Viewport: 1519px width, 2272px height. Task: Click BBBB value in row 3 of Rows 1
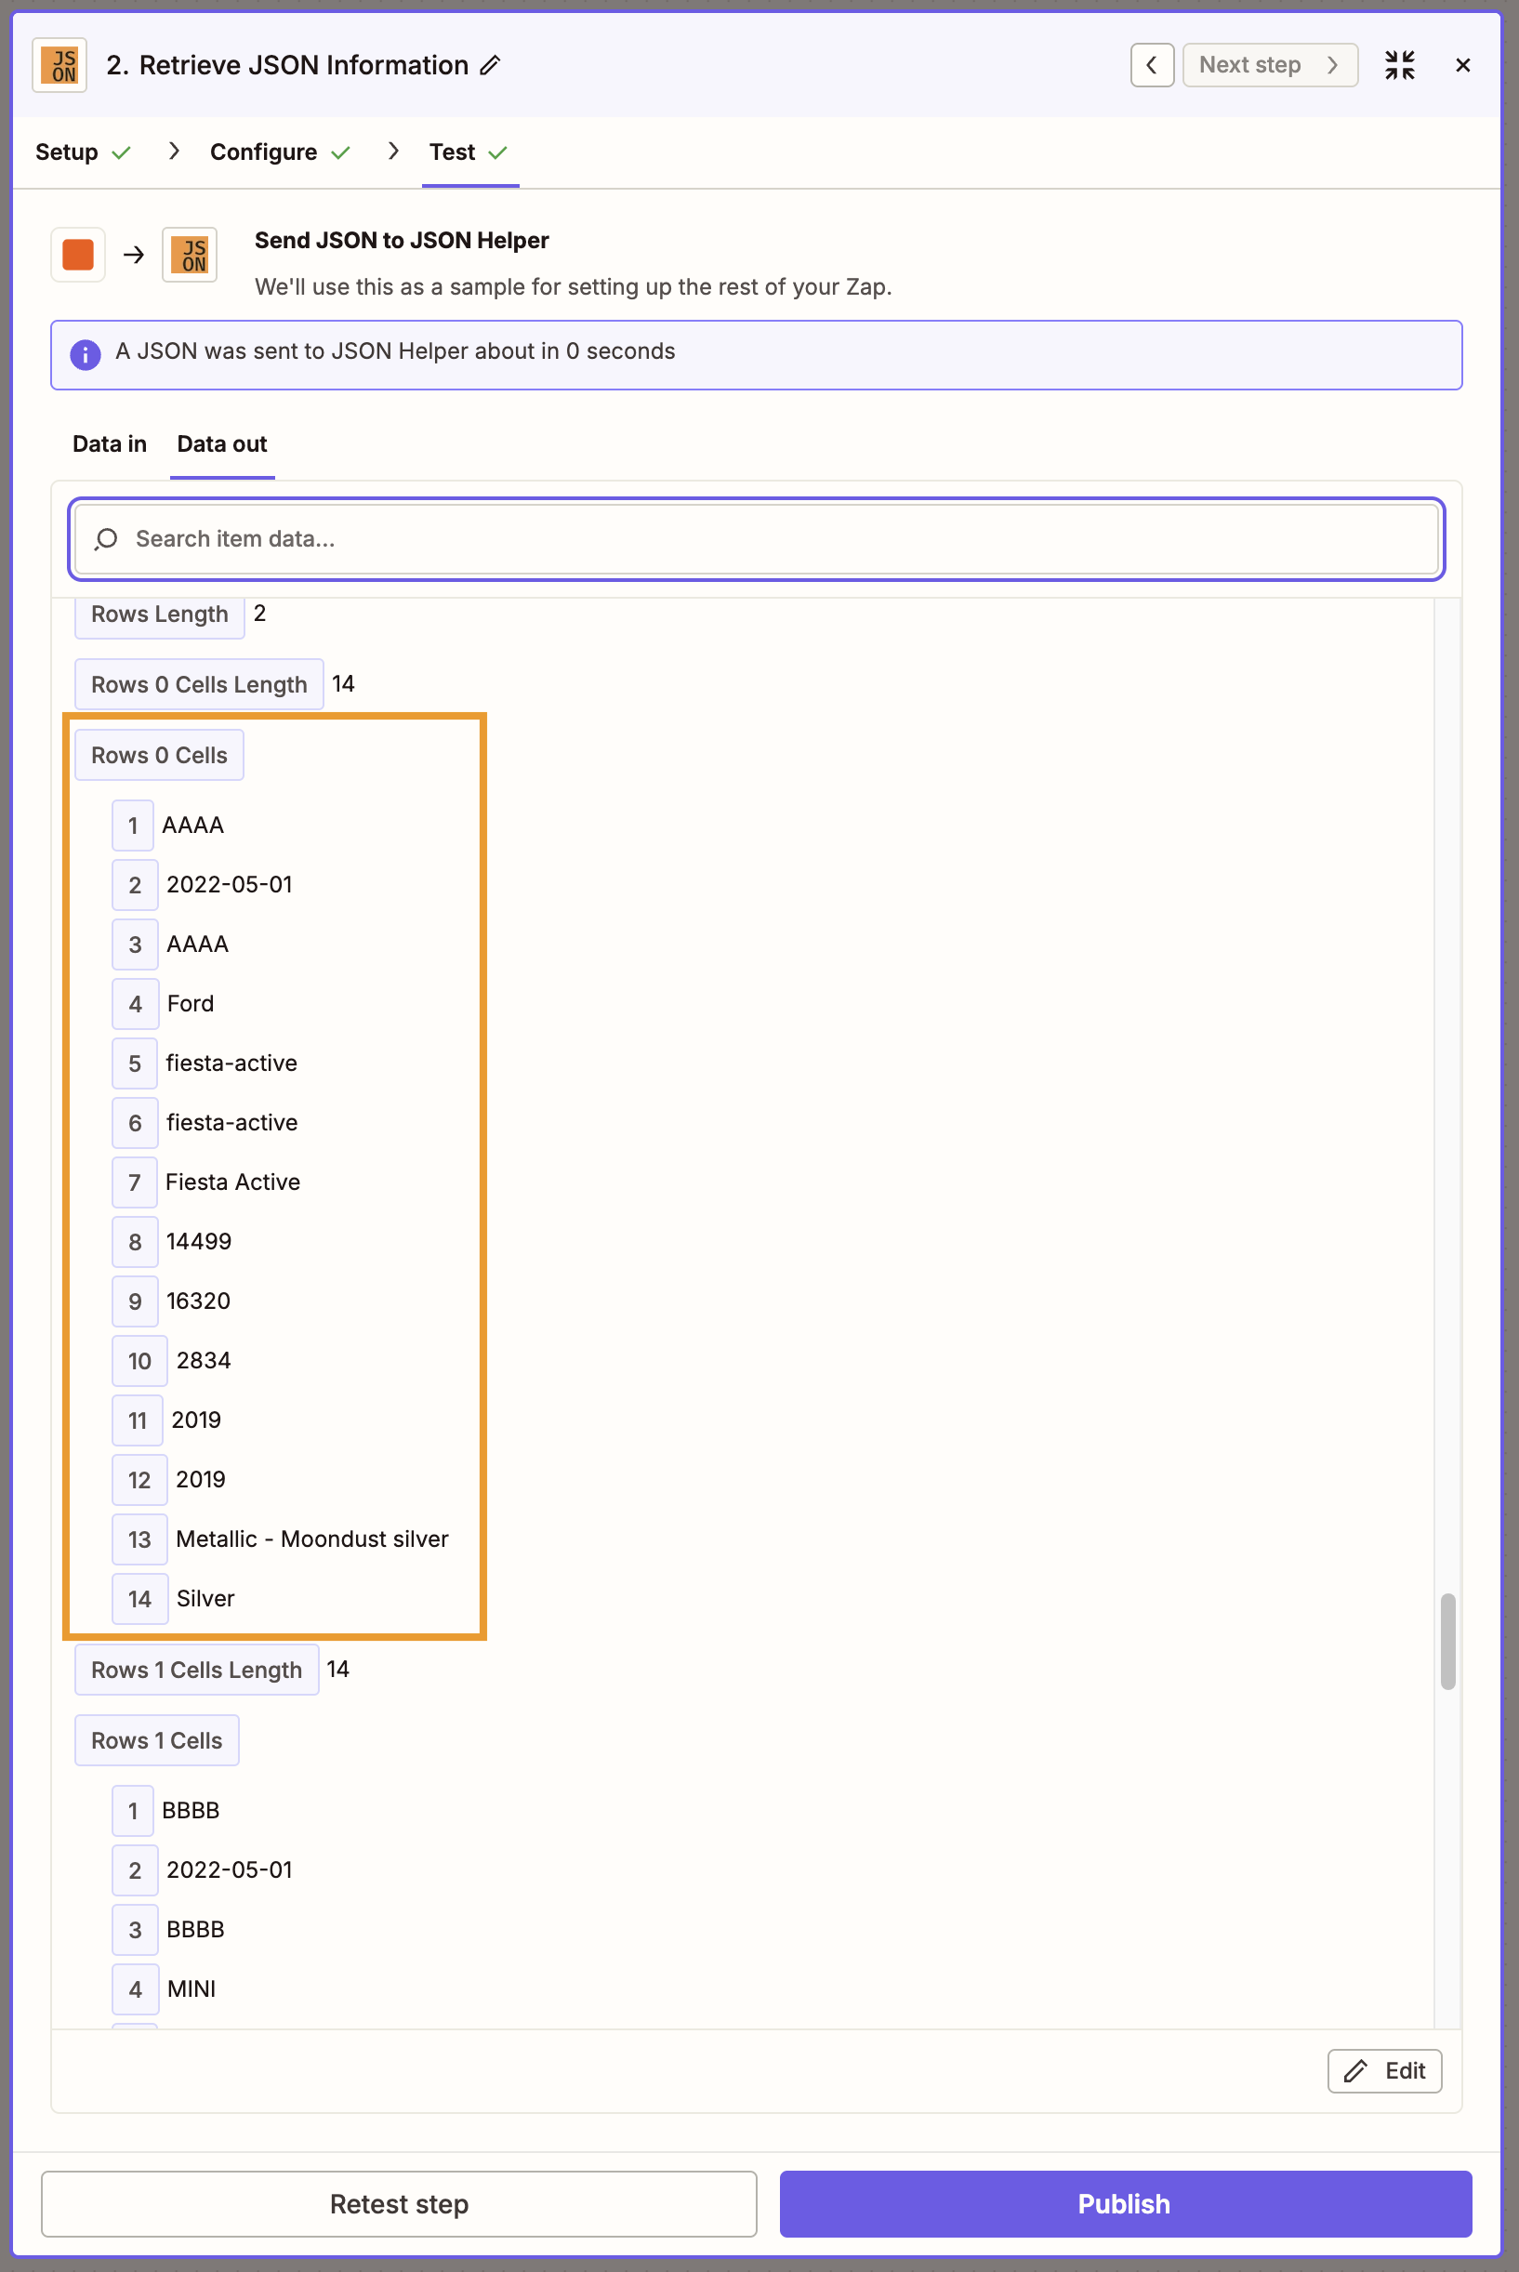click(x=196, y=1929)
